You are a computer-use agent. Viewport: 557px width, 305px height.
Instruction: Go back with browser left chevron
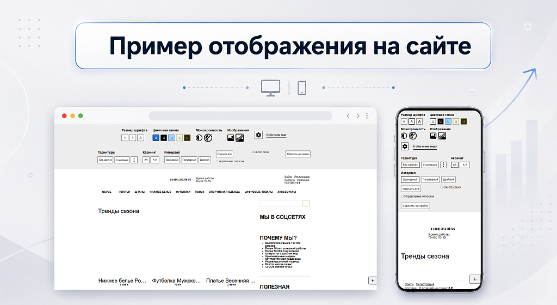click(348, 116)
